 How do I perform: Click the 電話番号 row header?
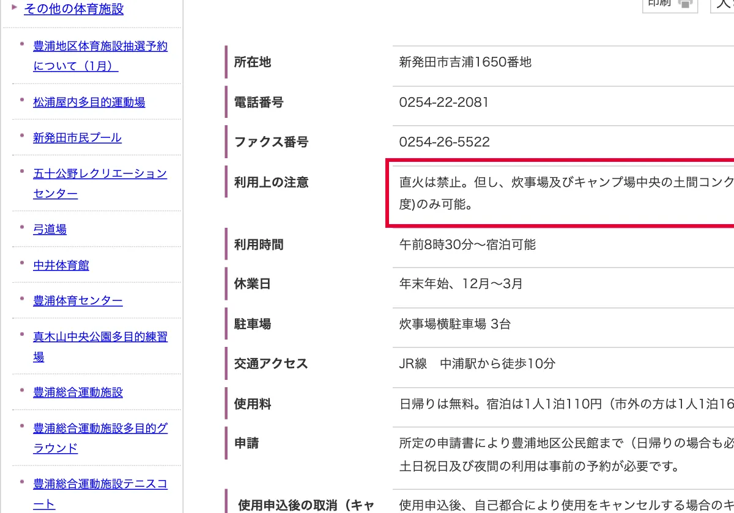coord(259,102)
